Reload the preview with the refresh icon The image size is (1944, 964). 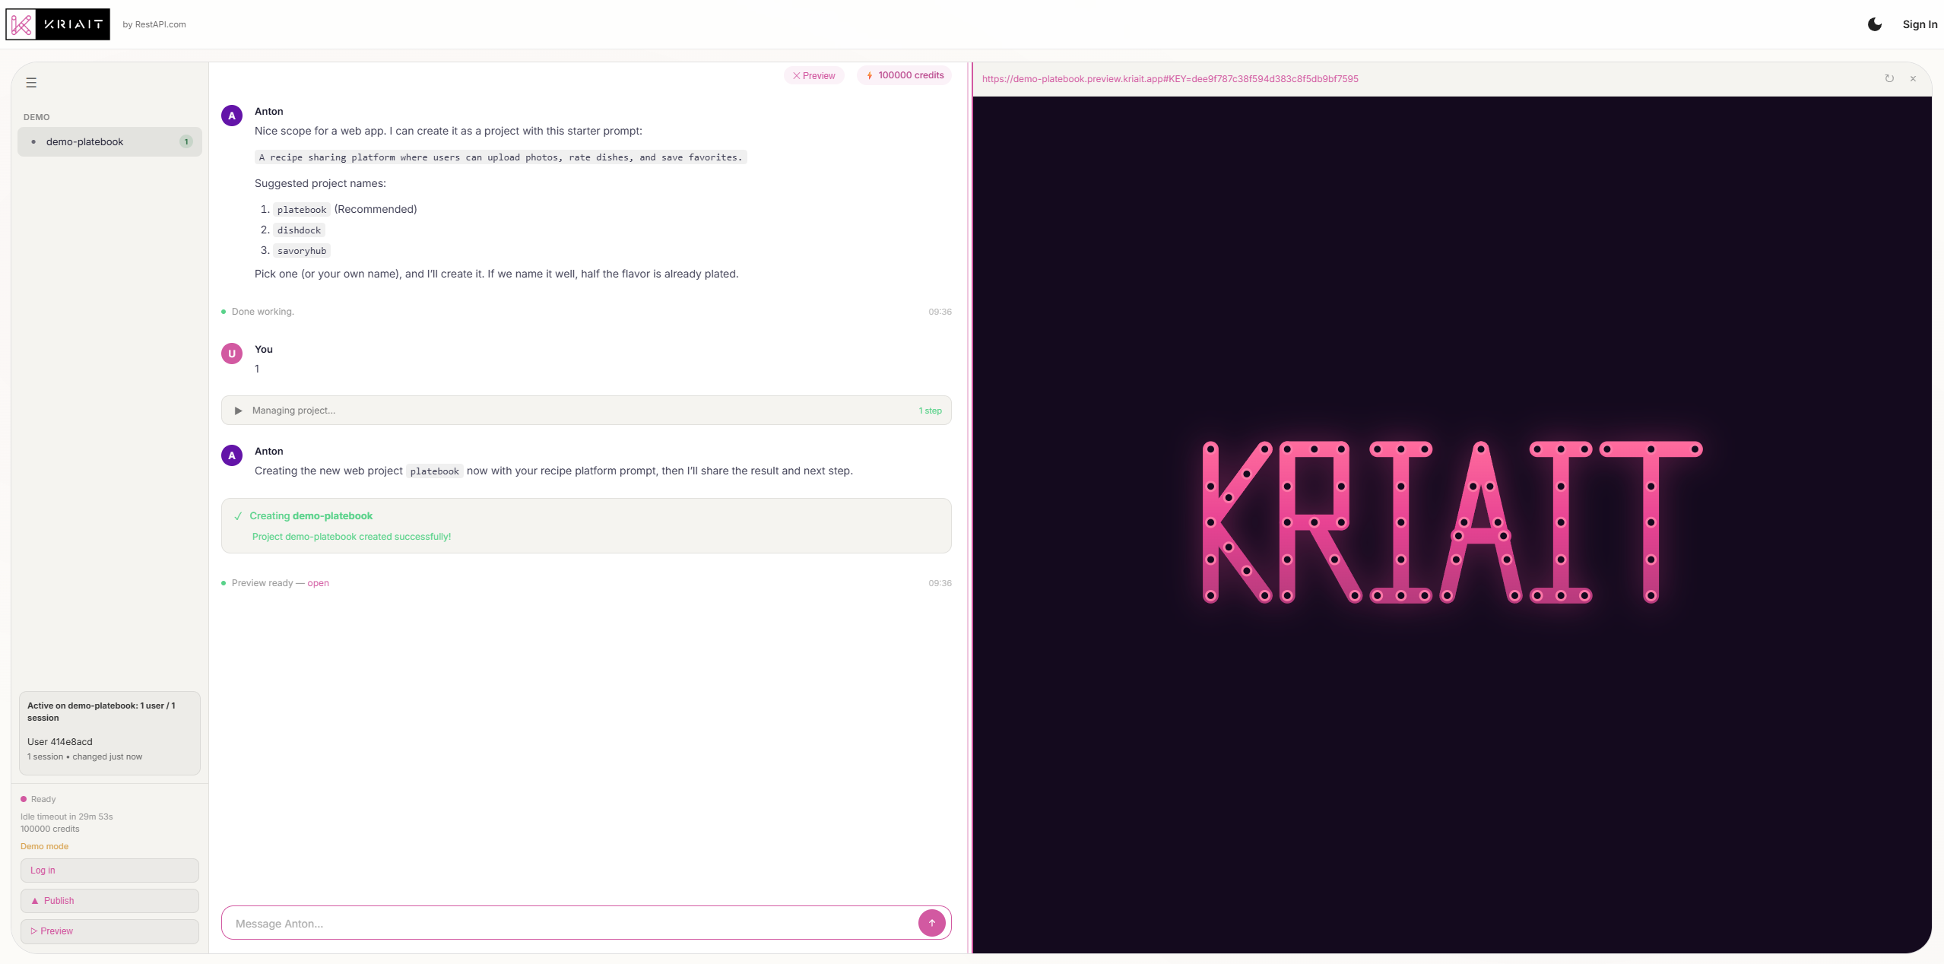[1889, 78]
